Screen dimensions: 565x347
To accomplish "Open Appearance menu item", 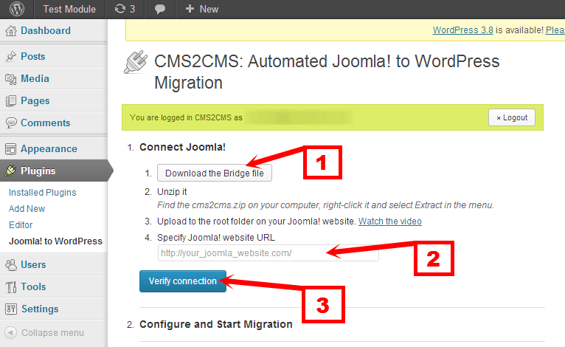I will pyautogui.click(x=49, y=148).
